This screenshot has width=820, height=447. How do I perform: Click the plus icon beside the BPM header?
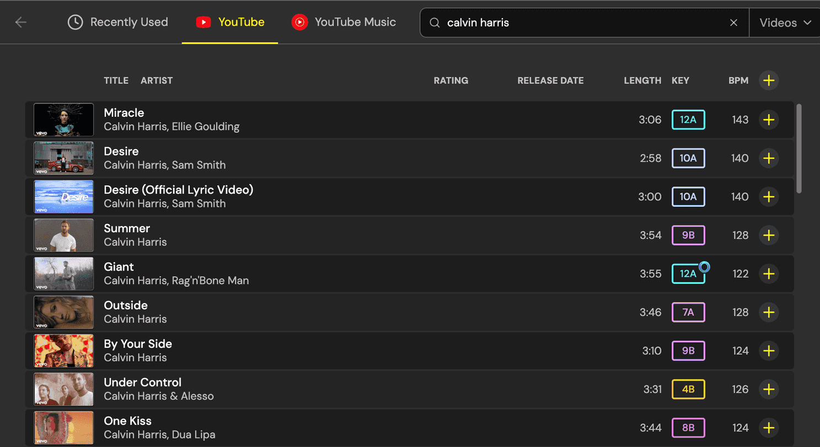pos(769,80)
